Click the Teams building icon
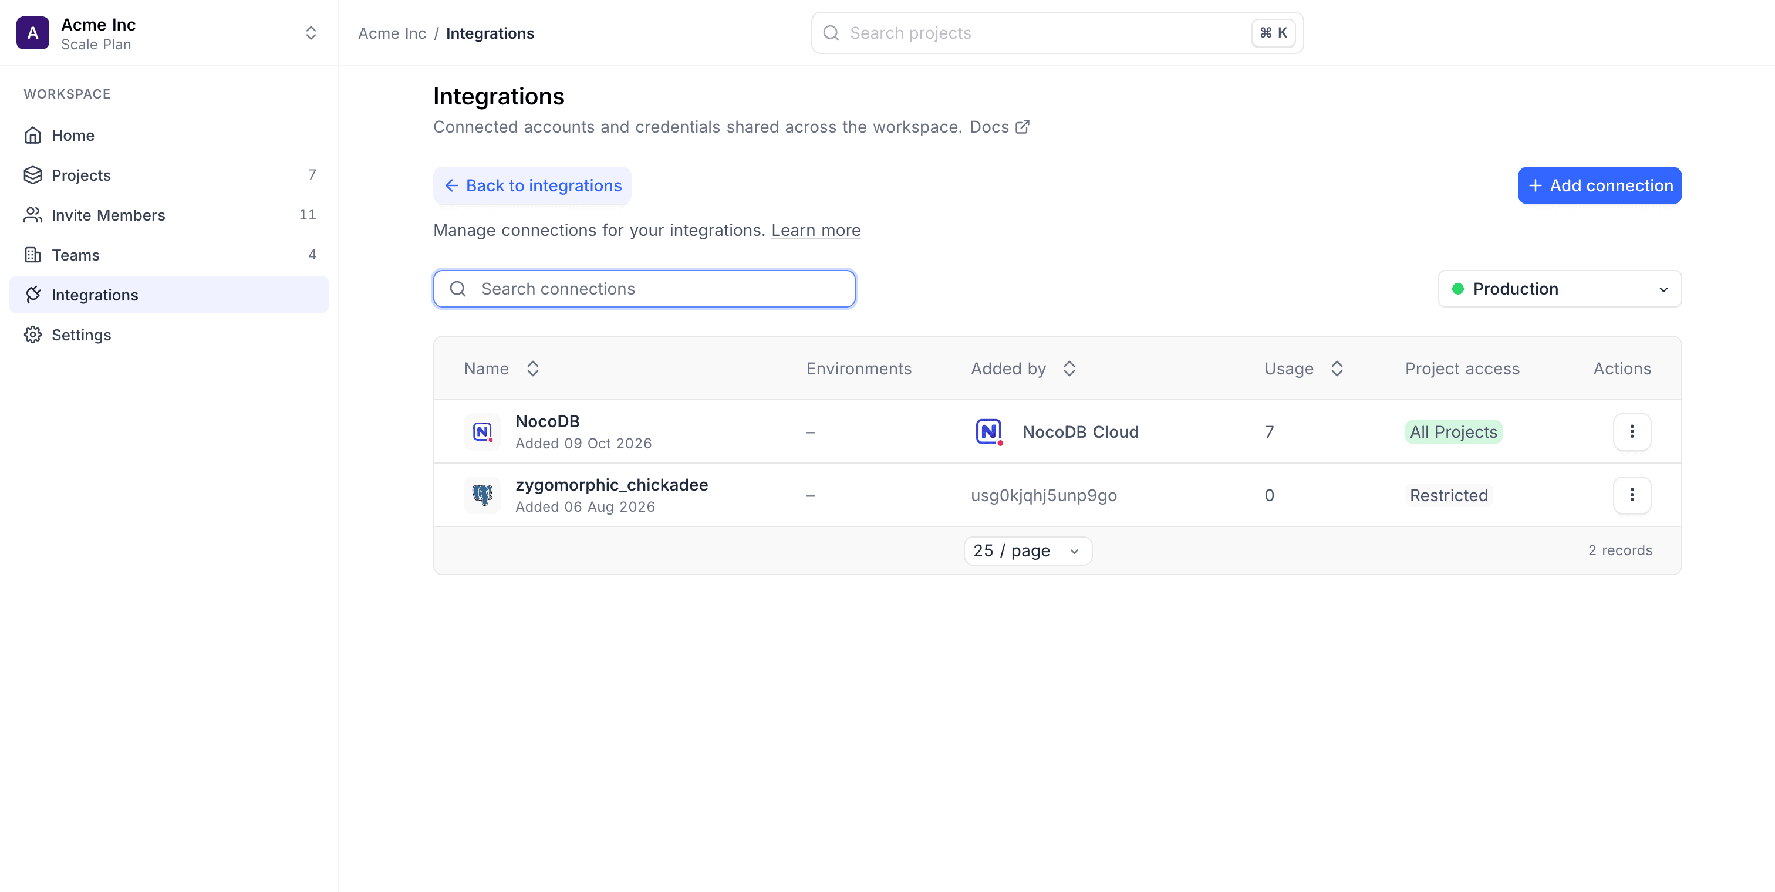This screenshot has width=1775, height=892. coord(32,255)
